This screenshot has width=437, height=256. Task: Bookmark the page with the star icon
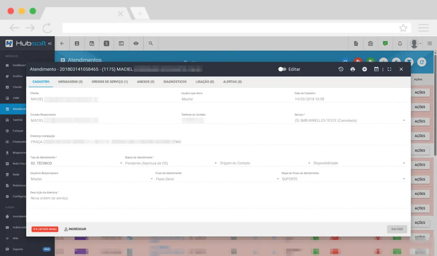point(403,28)
